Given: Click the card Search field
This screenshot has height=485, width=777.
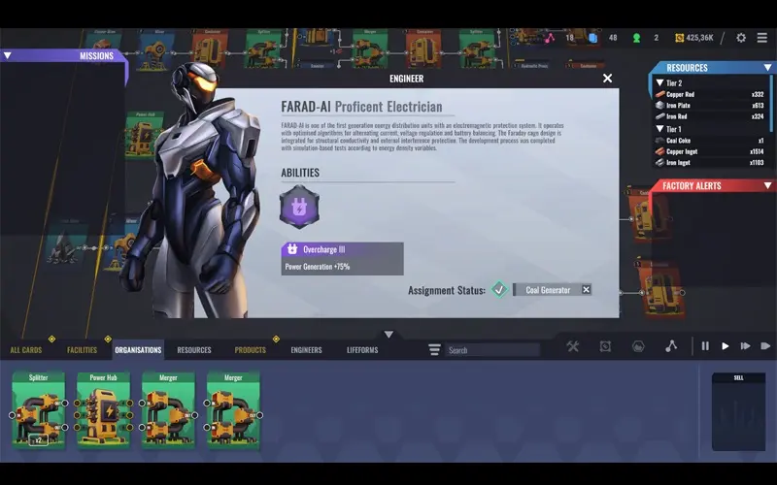Looking at the screenshot, I should pyautogui.click(x=492, y=350).
